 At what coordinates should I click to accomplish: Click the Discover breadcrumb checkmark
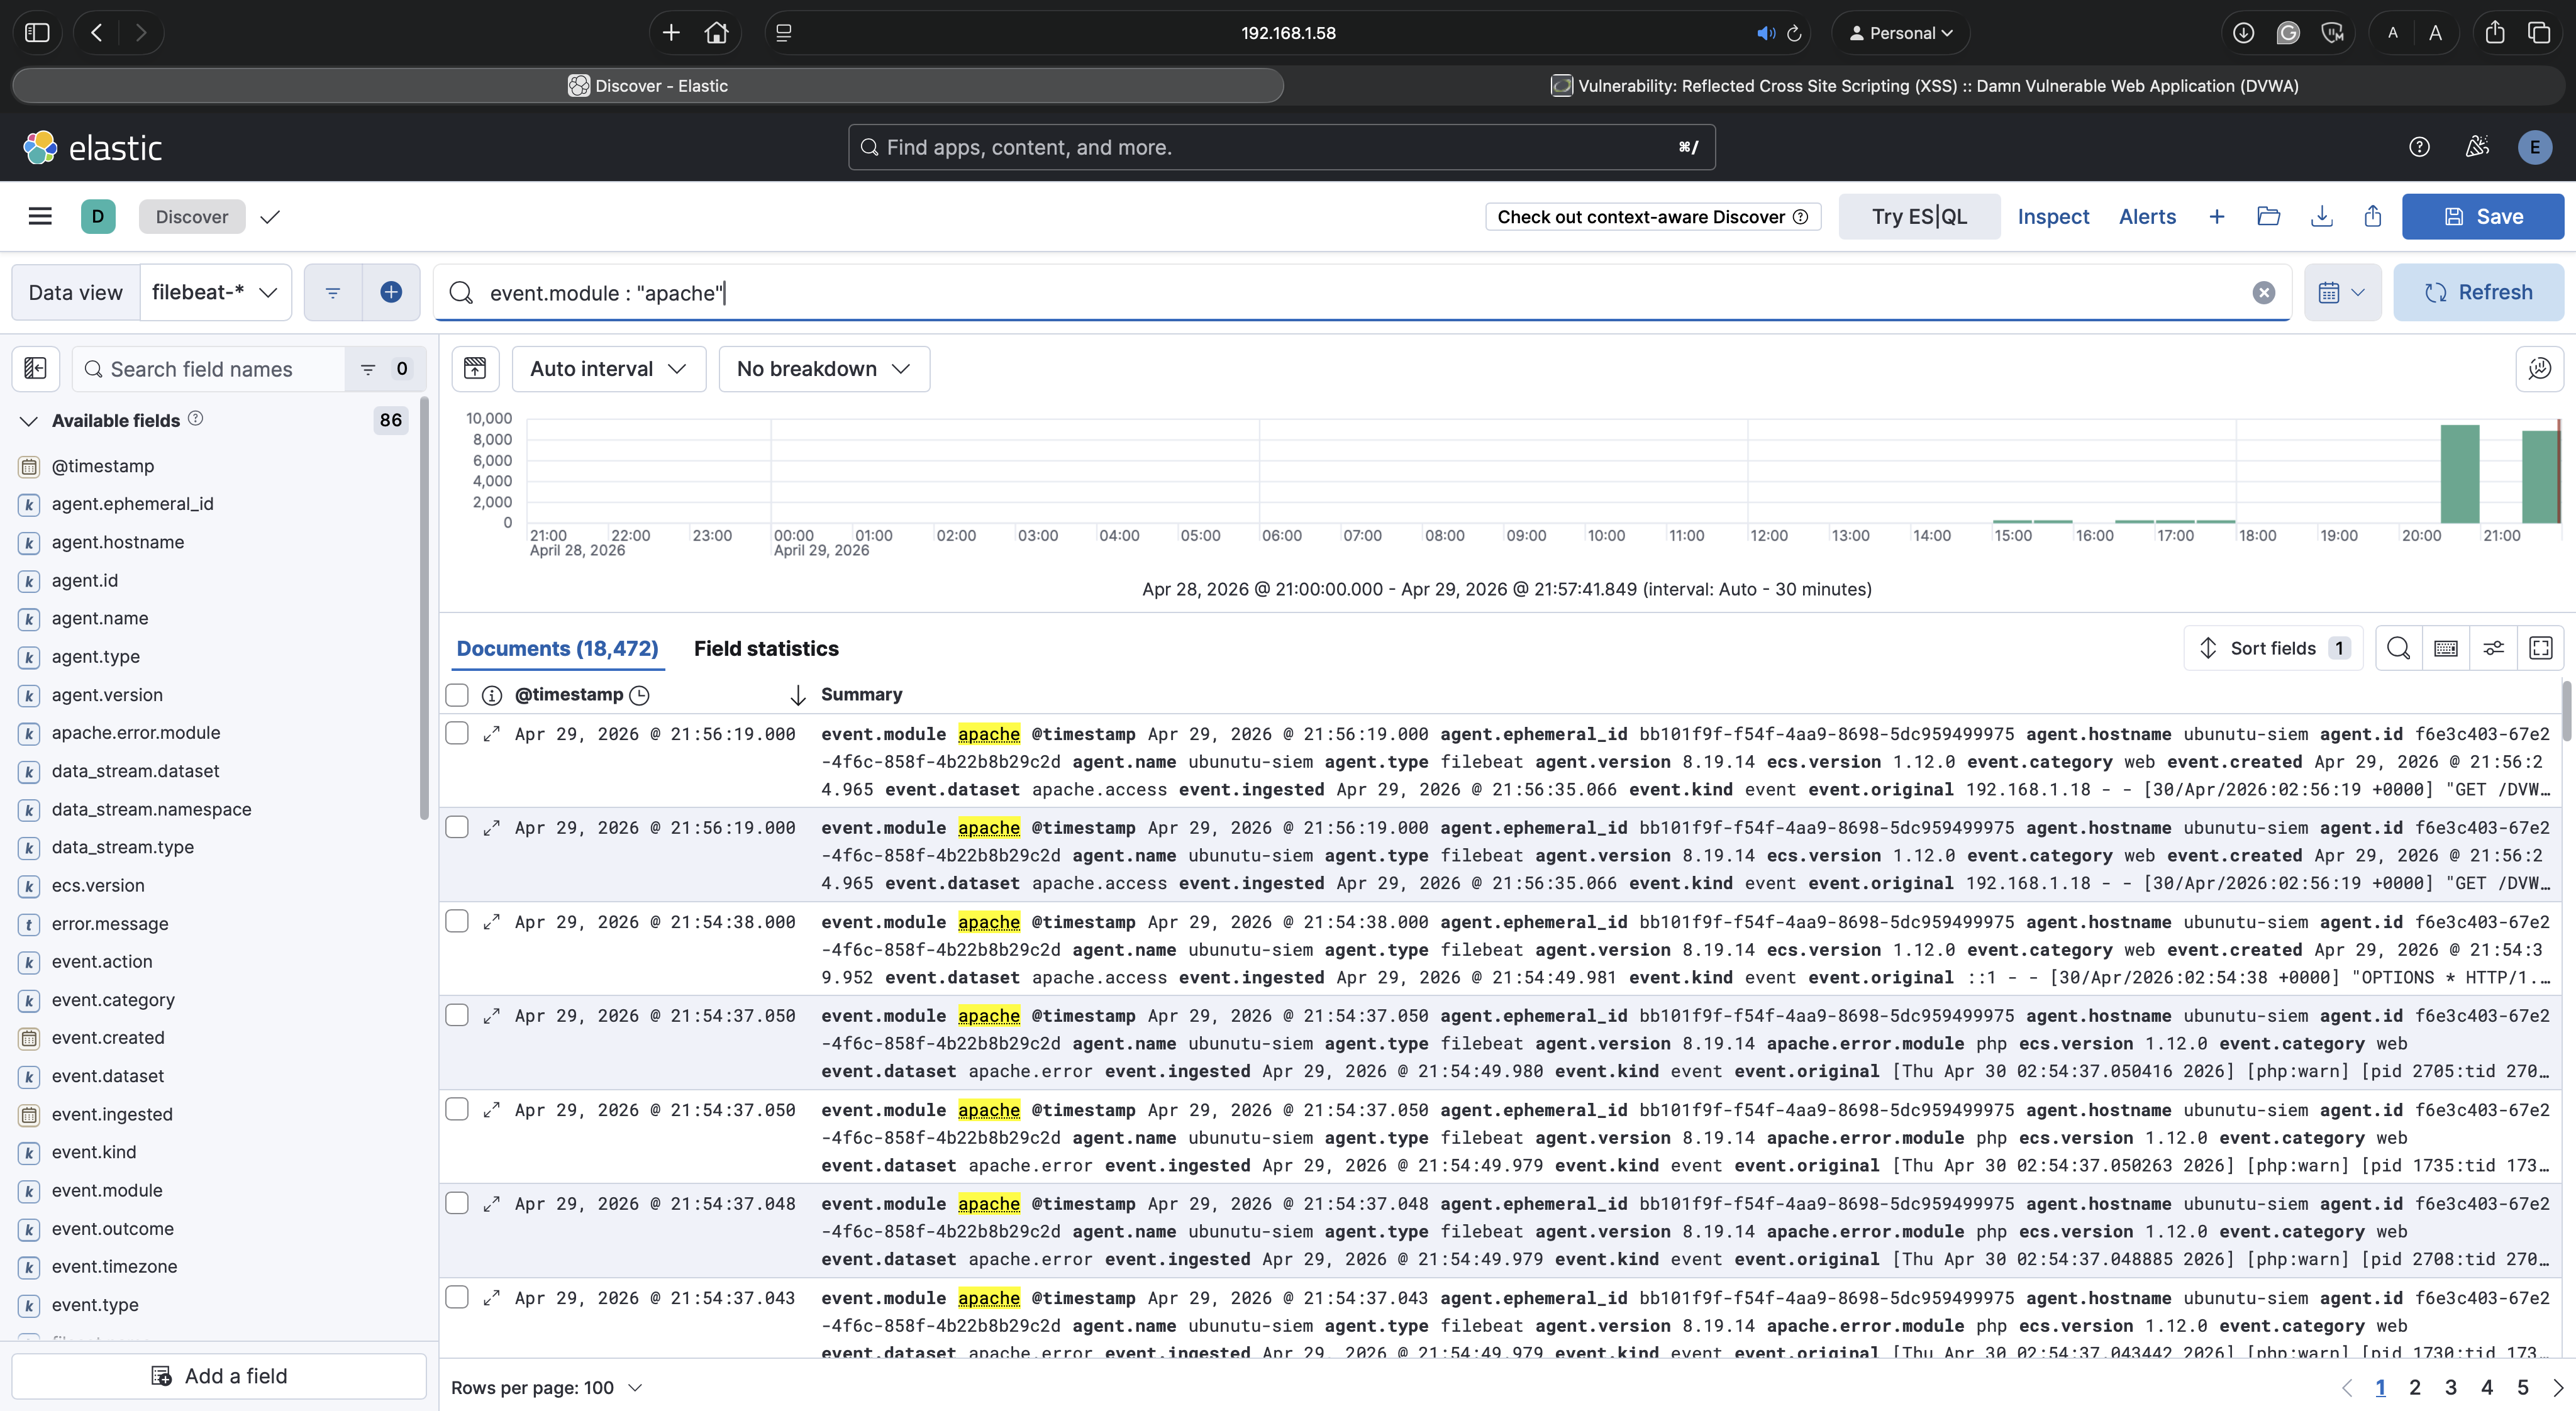point(270,216)
